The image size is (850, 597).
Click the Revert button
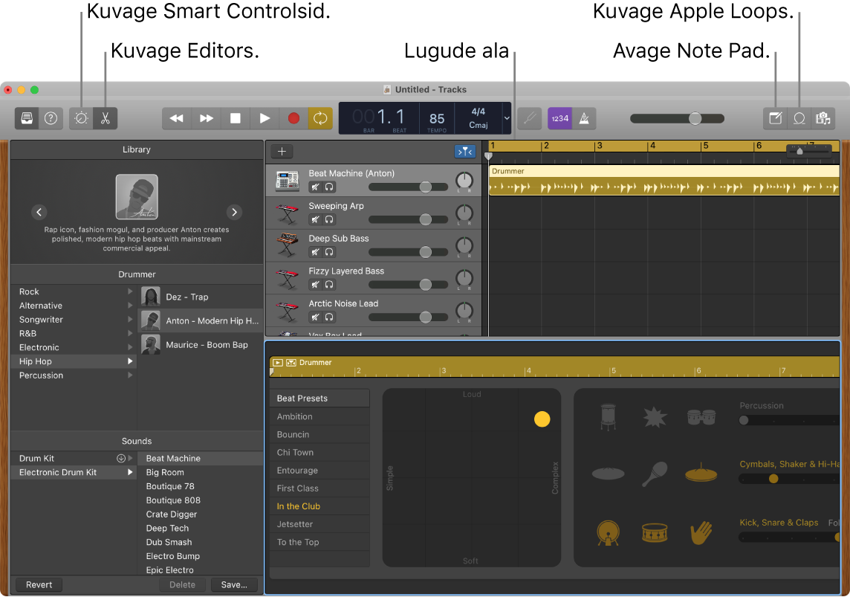[x=38, y=584]
